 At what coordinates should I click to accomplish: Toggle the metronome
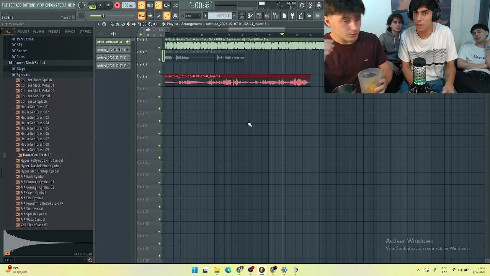pyautogui.click(x=142, y=5)
